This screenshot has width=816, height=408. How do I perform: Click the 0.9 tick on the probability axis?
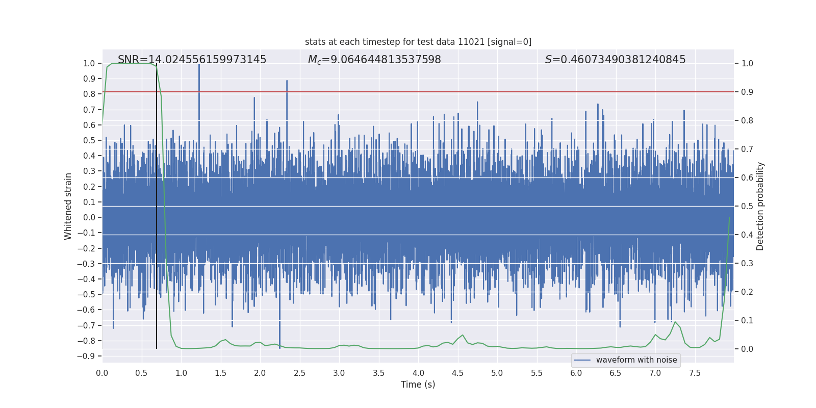747,92
